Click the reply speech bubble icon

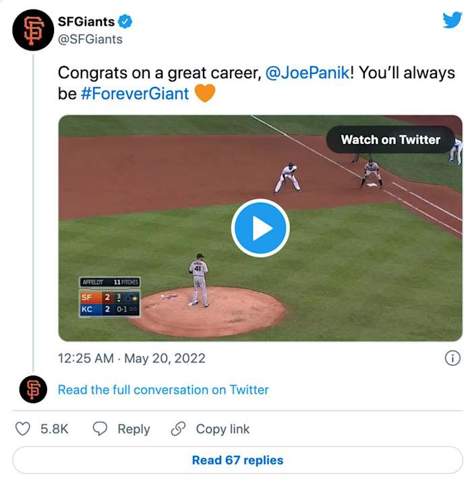(100, 429)
